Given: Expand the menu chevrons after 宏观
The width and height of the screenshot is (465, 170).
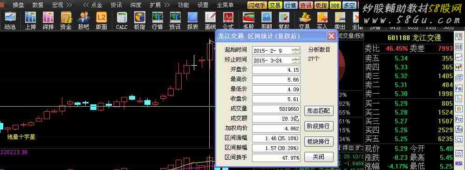Looking at the screenshot, I should point(69,5).
